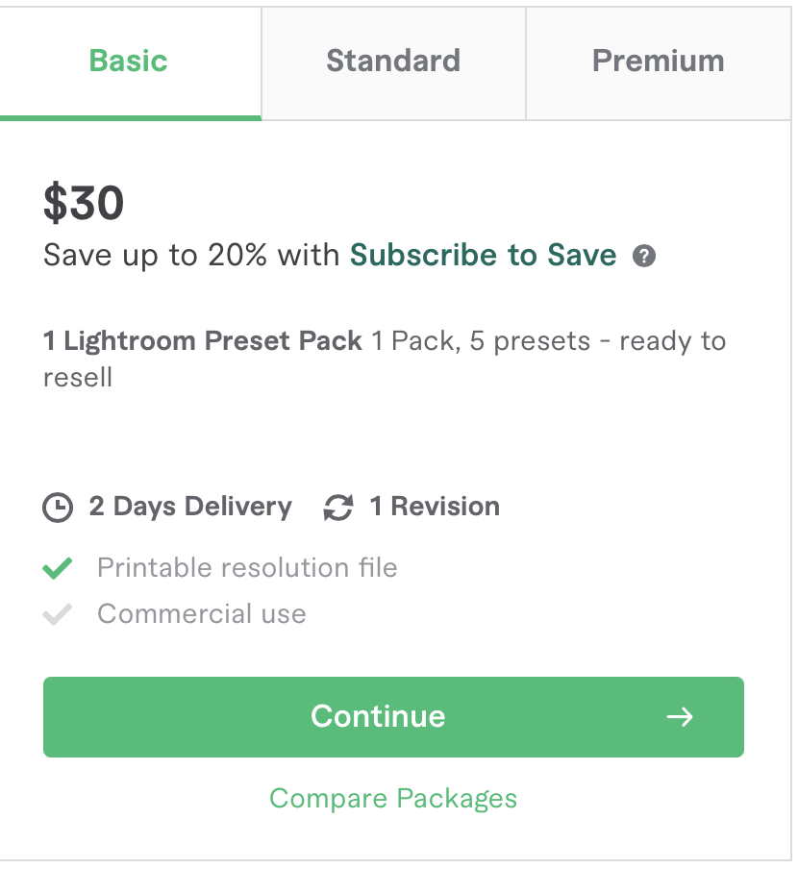Click the revision circular arrows icon
This screenshot has height=869, width=798.
338,508
